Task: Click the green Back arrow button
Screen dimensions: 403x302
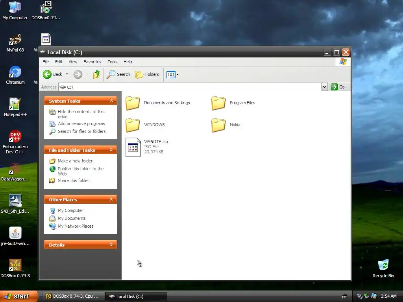Action: point(47,74)
